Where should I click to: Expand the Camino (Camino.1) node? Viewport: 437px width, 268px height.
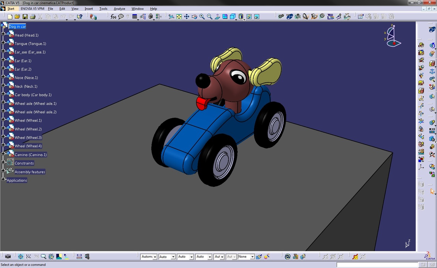[3, 153]
